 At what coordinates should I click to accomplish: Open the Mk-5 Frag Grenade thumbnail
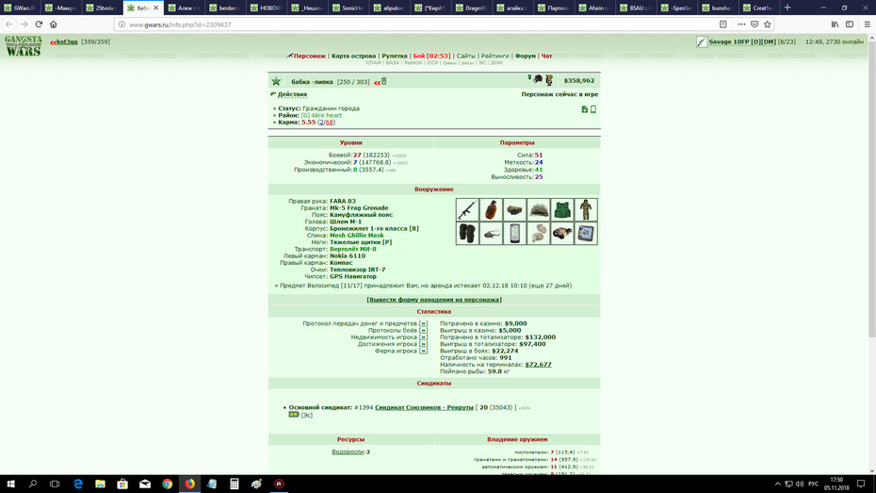[x=491, y=209]
